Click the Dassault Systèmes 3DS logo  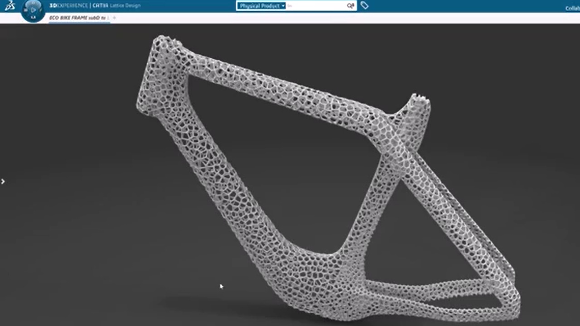coord(10,5)
